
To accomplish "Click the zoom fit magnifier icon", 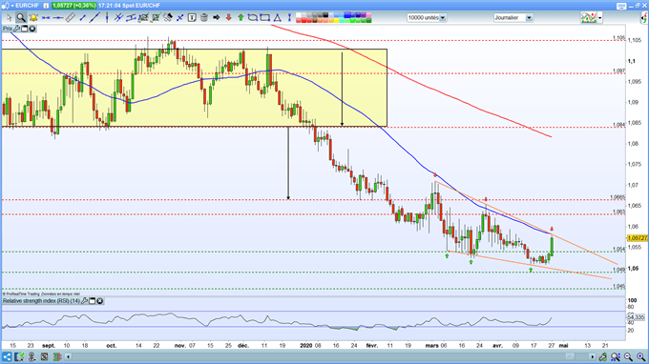I will pyautogui.click(x=616, y=356).
